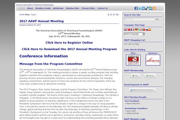The width and height of the screenshot is (180, 120).
Task: Open the LinkedIn icon in header
Action: pyautogui.click(x=143, y=8)
